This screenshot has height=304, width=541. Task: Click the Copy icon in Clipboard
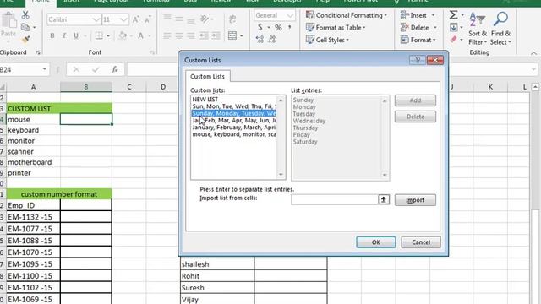click(25, 27)
